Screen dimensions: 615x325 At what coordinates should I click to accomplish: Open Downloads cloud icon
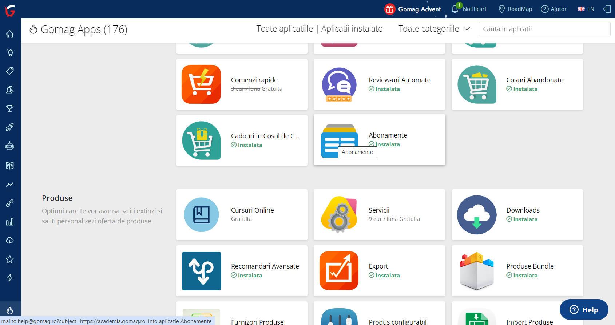(x=477, y=215)
